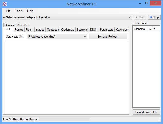Select the Credentials tab
The width and height of the screenshot is (163, 124).
tap(68, 30)
